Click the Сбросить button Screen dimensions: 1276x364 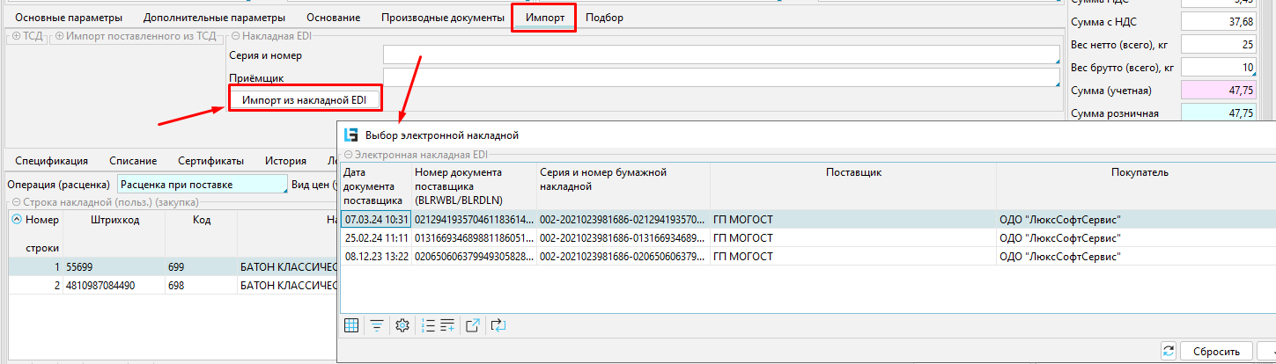(x=1215, y=350)
